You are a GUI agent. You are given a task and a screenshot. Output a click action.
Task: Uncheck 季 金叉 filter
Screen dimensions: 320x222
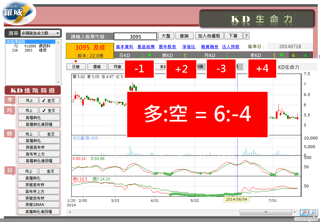pos(49,100)
